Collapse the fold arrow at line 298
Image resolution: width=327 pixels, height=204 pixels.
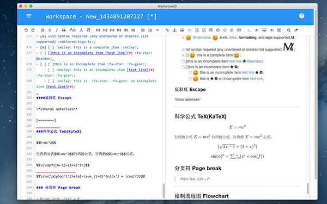coord(34,188)
